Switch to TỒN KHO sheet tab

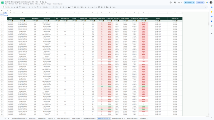143,118
